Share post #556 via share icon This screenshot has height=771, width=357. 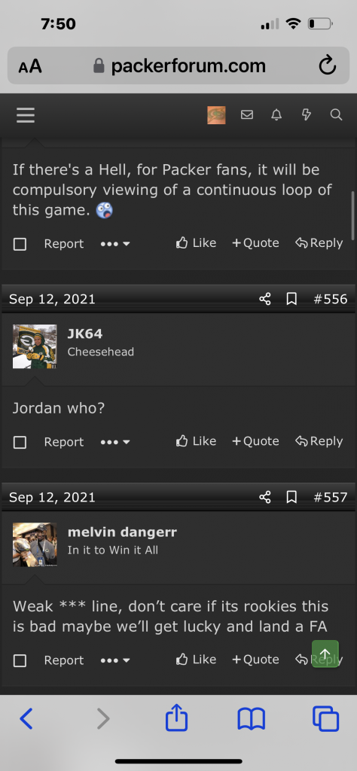coord(265,299)
